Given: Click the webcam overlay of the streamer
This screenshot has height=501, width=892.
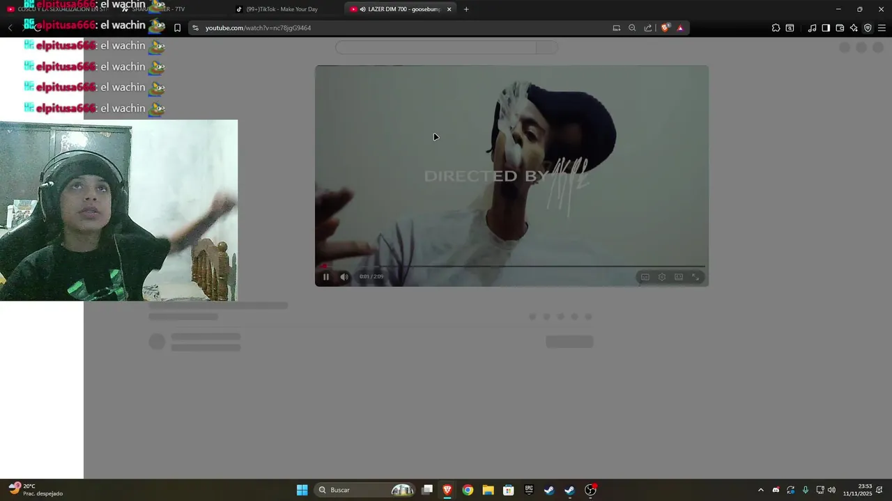Looking at the screenshot, I should [x=118, y=210].
